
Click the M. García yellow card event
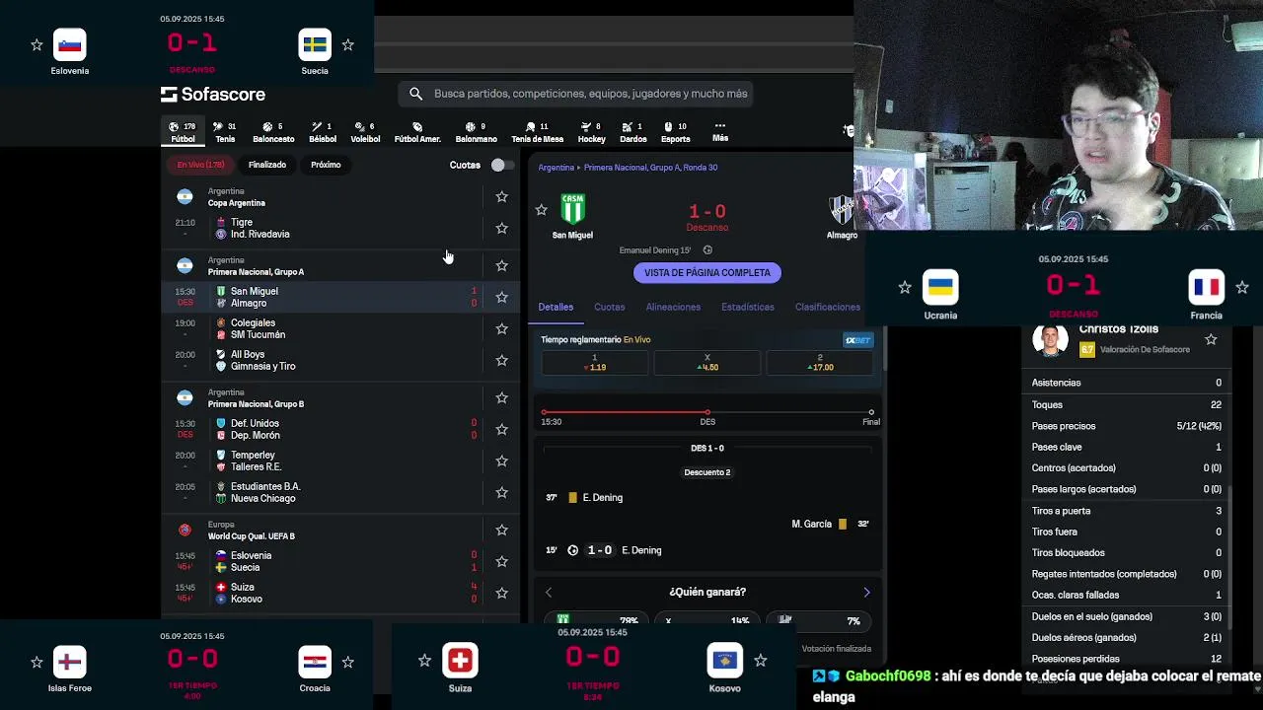(830, 524)
